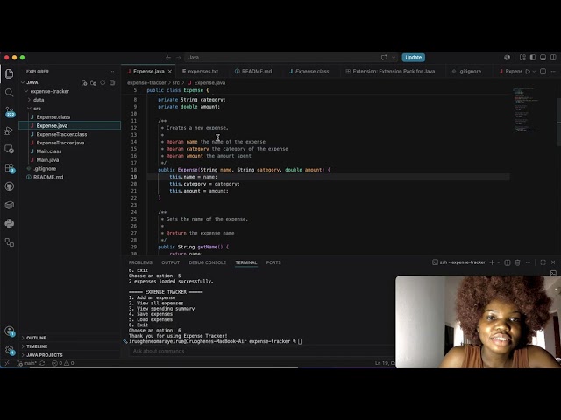Image resolution: width=561 pixels, height=420 pixels.
Task: Click the expense-tracker breadcrumb
Action: click(x=146, y=83)
